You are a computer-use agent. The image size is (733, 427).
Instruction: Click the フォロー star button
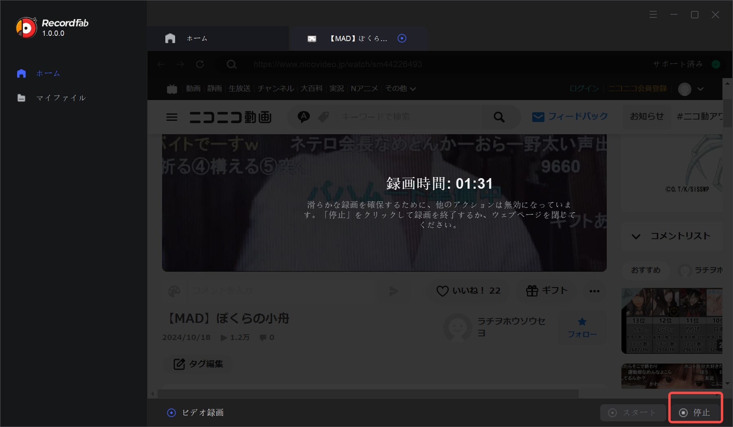click(x=582, y=328)
